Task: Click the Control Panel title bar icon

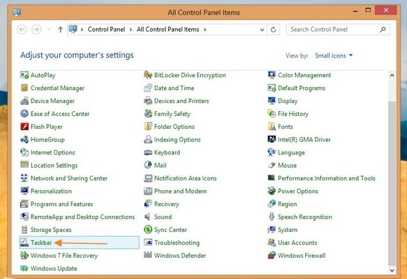Action: (x=17, y=12)
